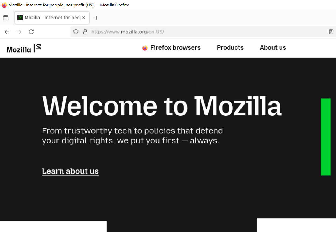Click the Firefox logo in title bar
Screen dimensions: 336x232
pyautogui.click(x=4, y=5)
